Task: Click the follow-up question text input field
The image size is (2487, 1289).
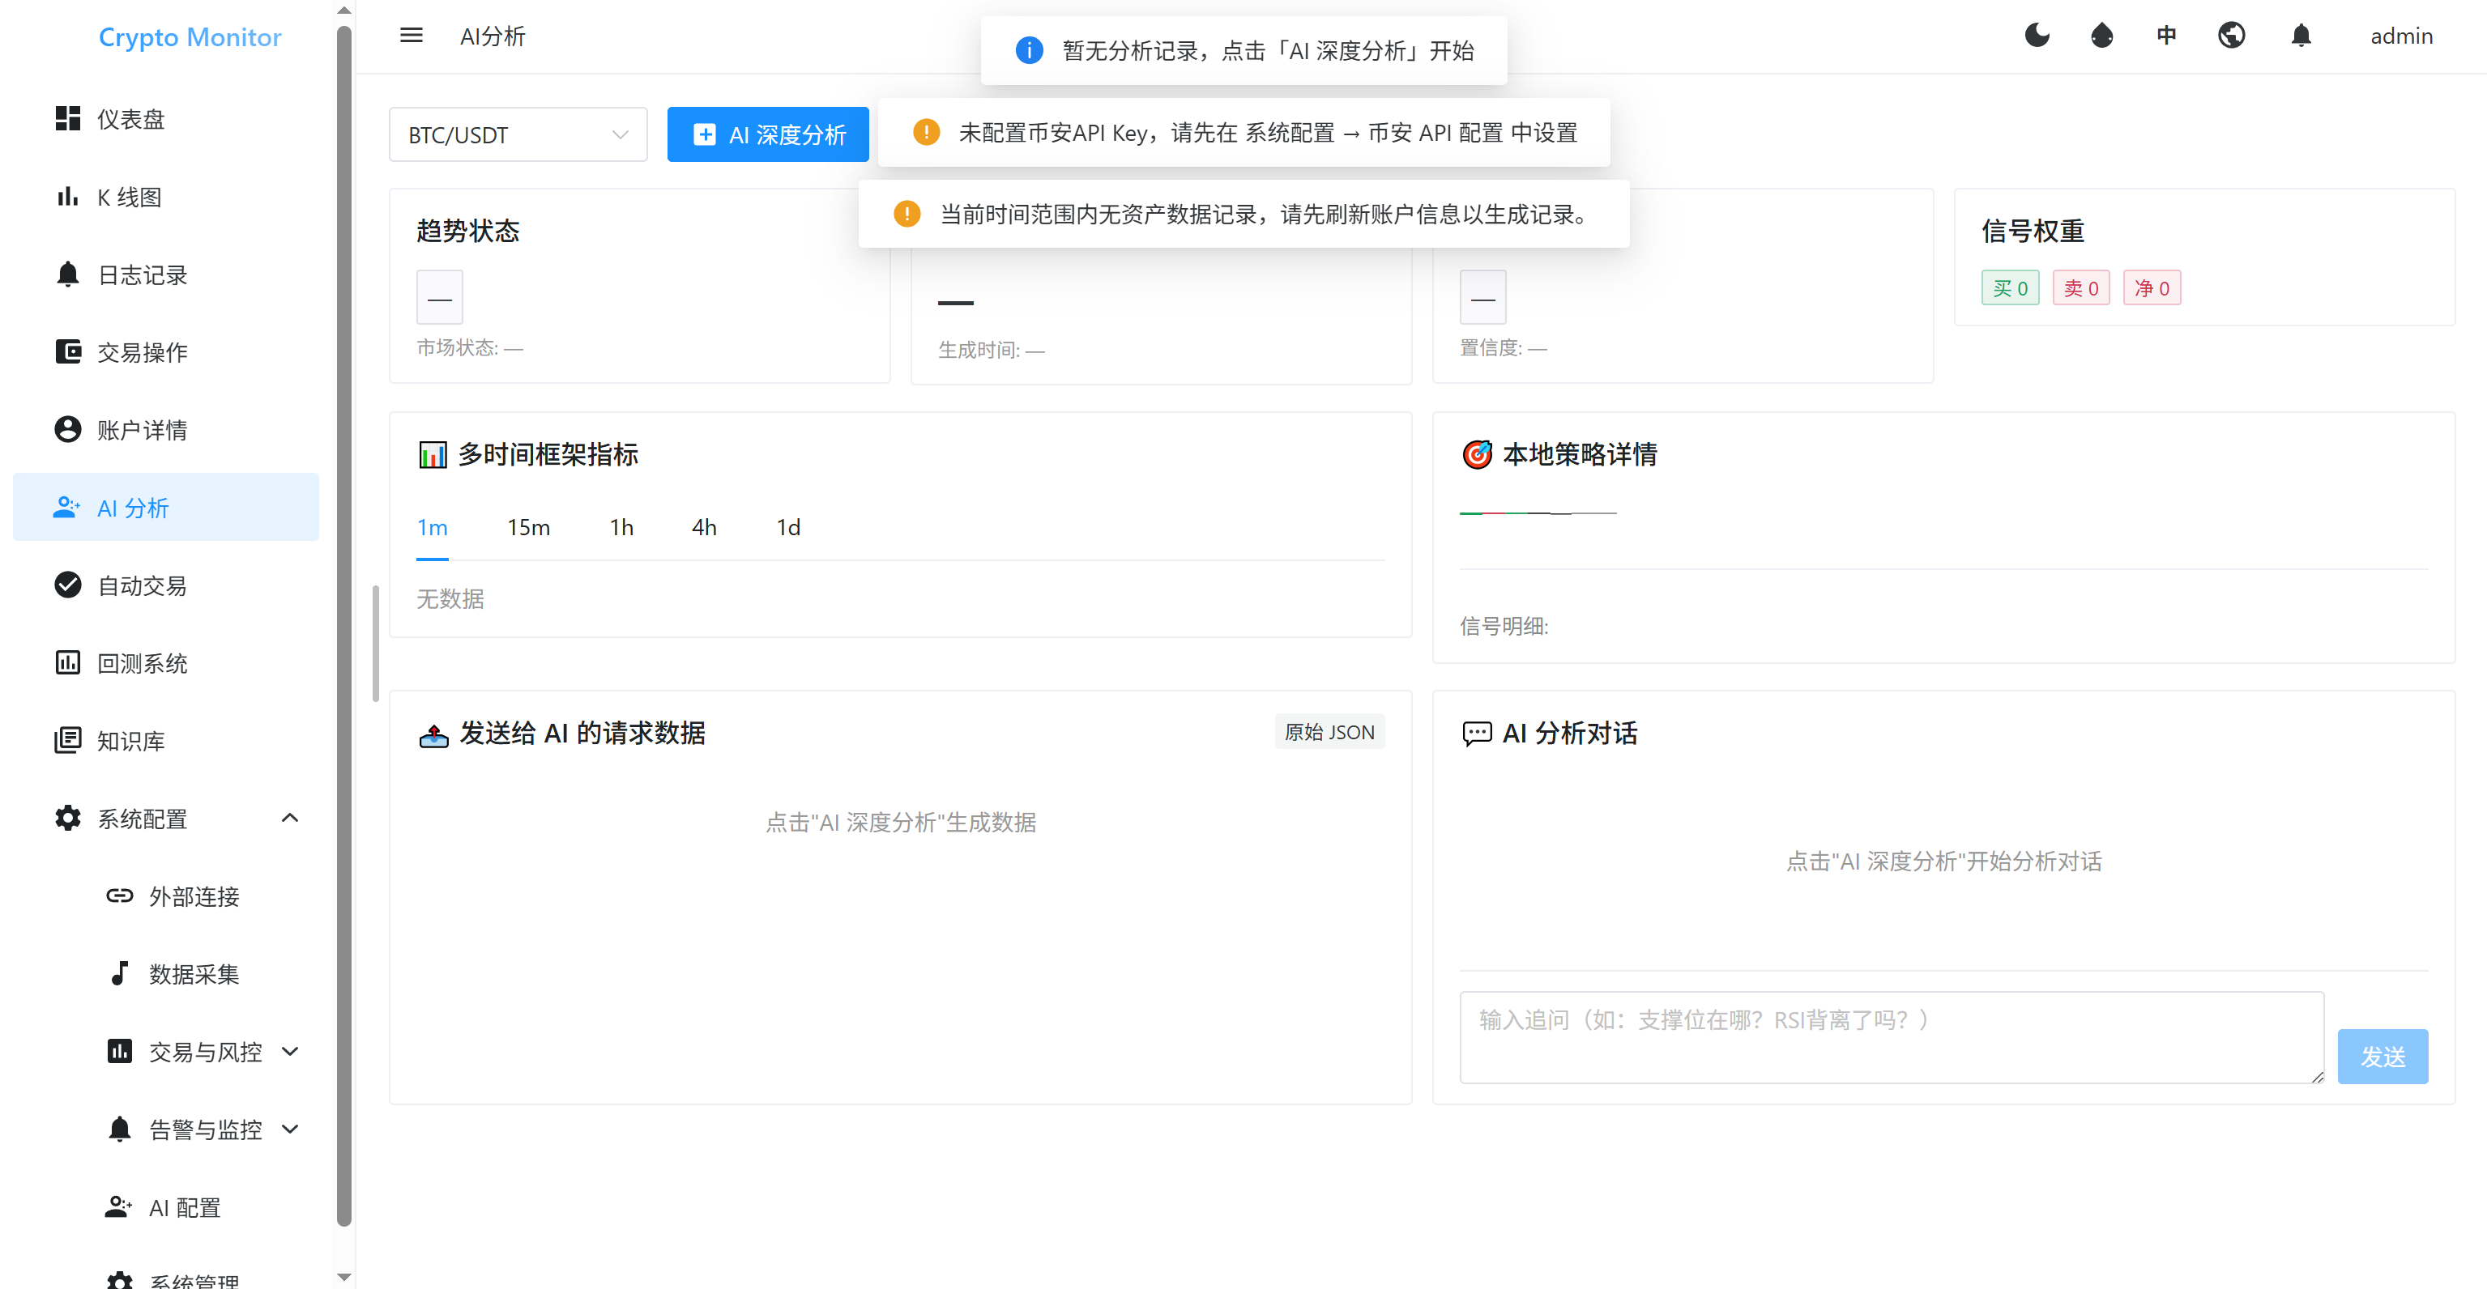Action: (x=1892, y=1036)
